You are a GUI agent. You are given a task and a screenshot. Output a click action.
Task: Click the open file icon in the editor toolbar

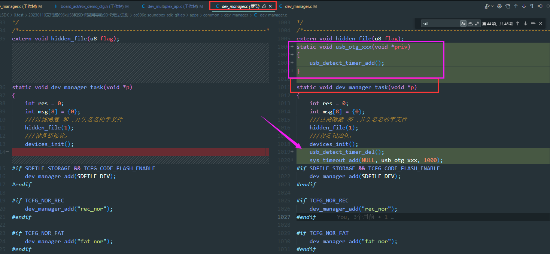click(x=508, y=6)
